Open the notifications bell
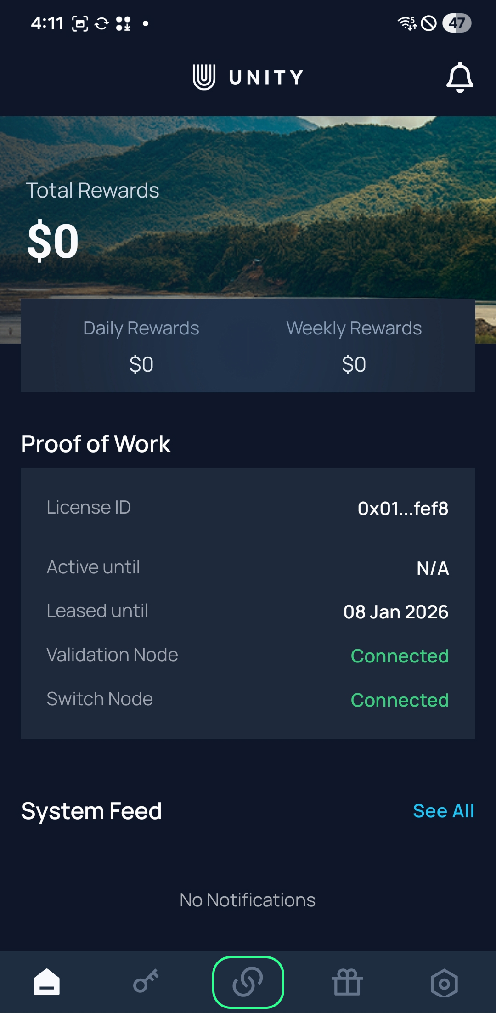The image size is (496, 1013). [x=460, y=77]
